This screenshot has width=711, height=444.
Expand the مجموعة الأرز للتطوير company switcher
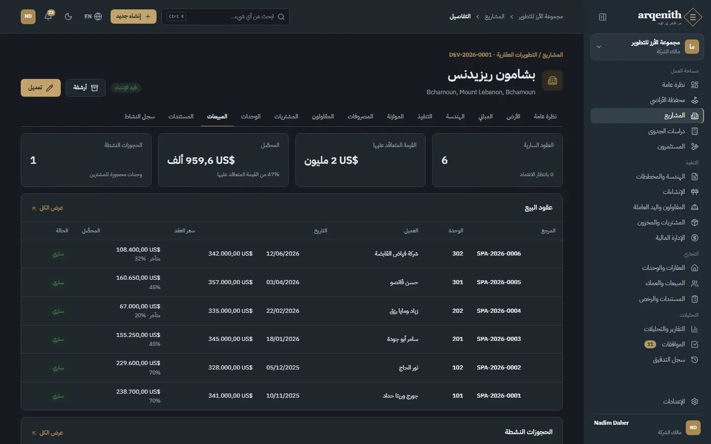(647, 47)
